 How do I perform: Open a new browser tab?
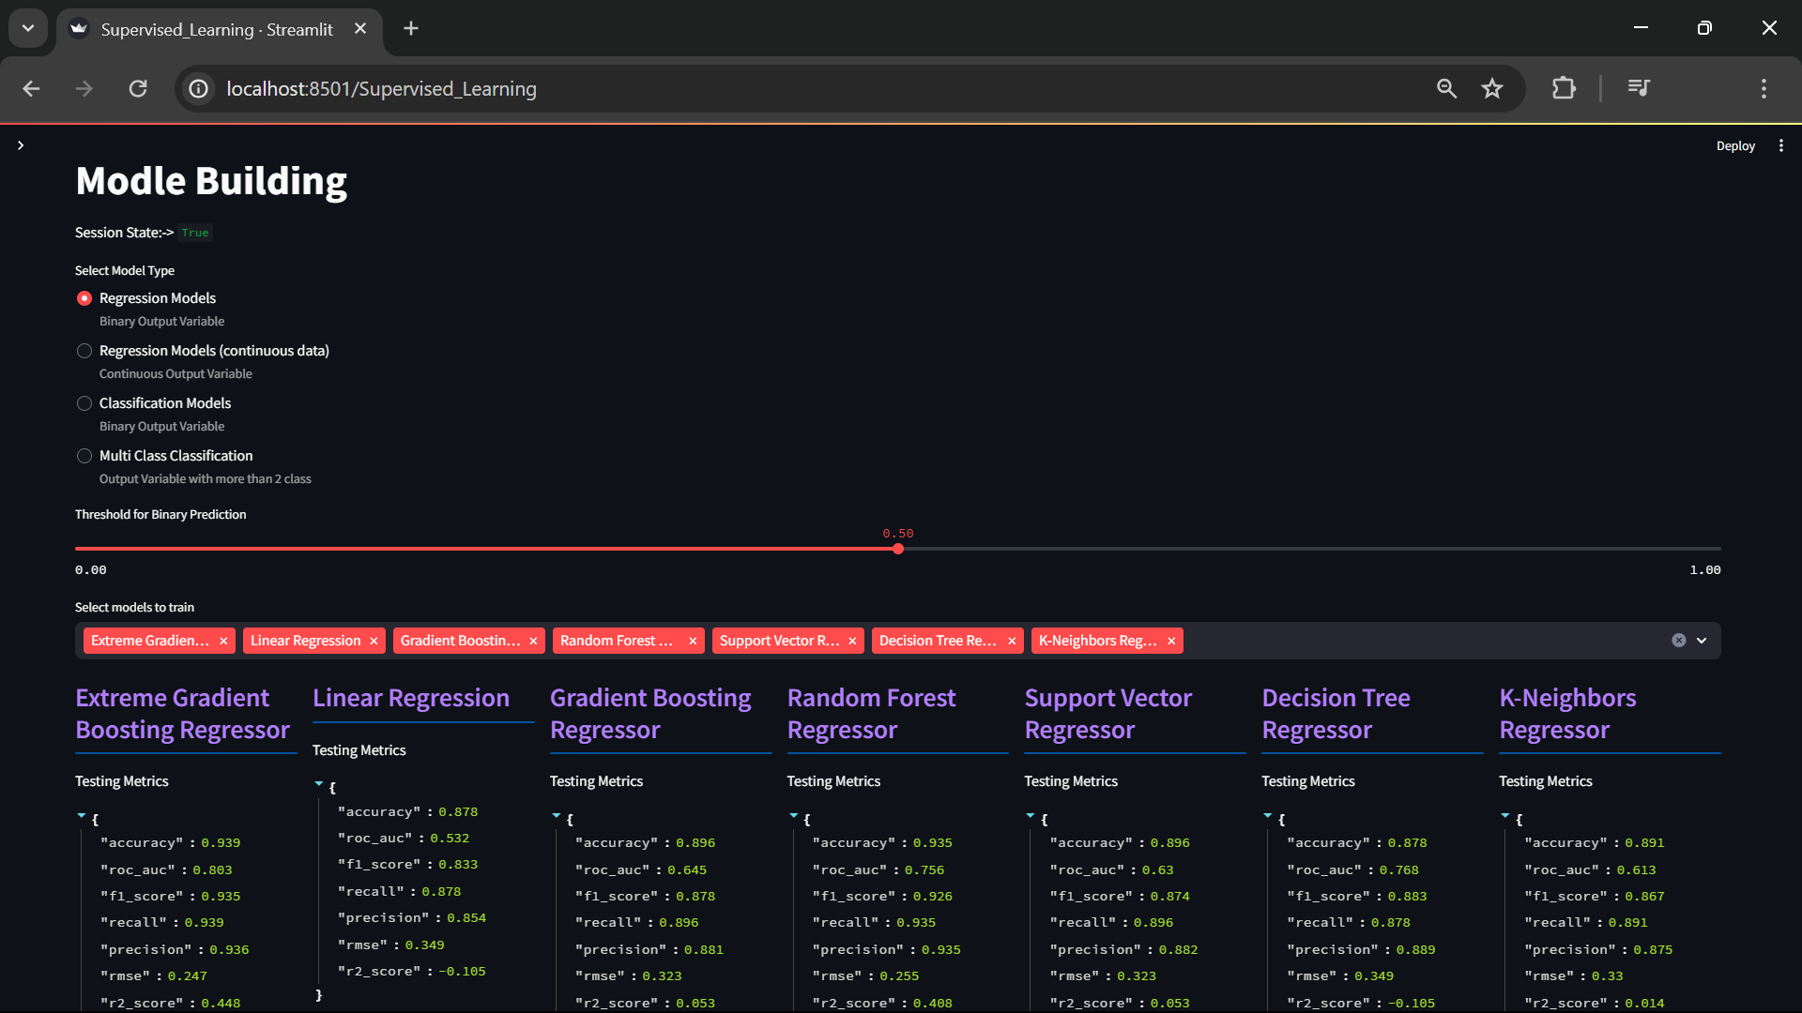point(410,28)
